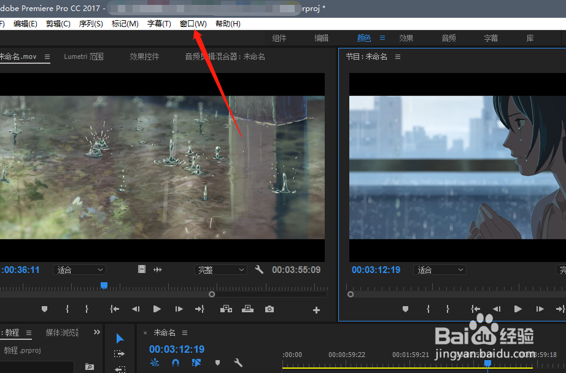Play the sequence in Program monitor

[518, 309]
